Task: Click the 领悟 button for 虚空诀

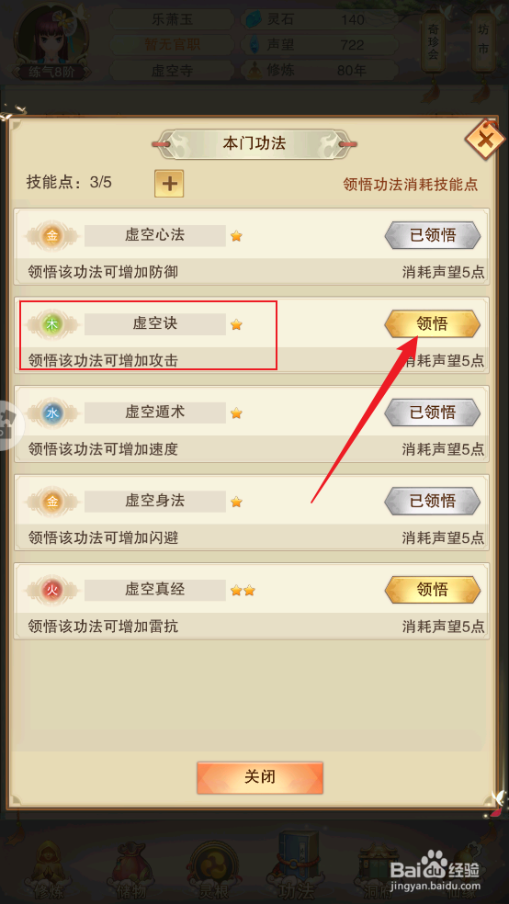Action: coord(433,324)
